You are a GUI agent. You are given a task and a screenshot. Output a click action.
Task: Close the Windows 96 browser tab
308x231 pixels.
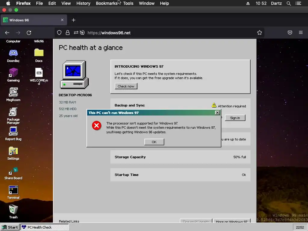(62, 20)
